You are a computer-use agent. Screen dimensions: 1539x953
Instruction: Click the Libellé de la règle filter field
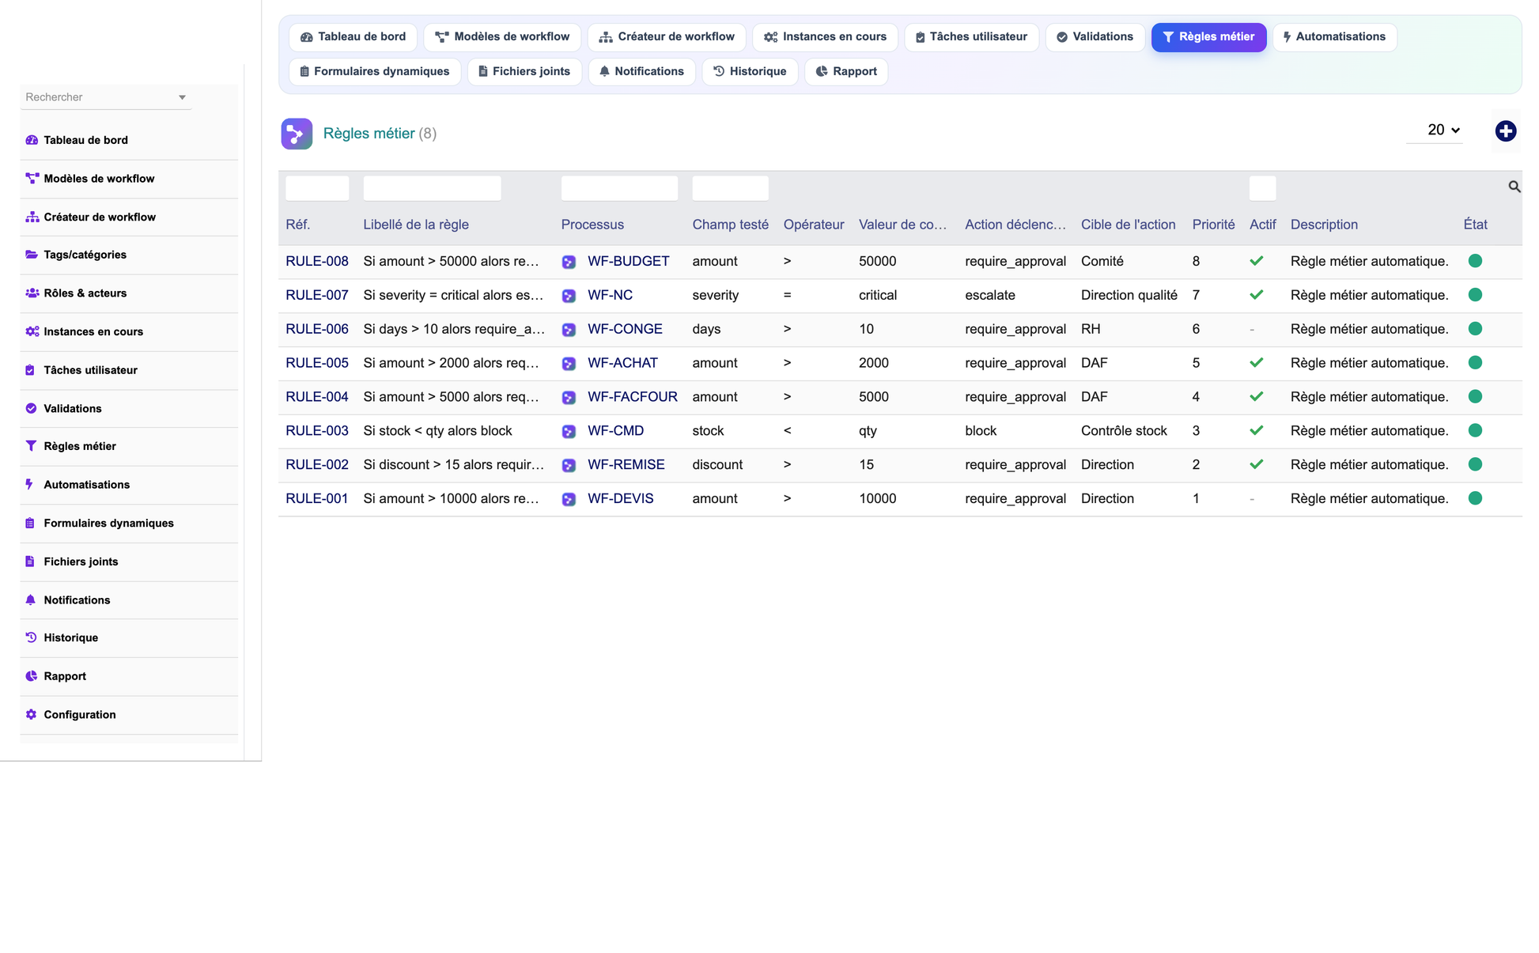point(432,188)
